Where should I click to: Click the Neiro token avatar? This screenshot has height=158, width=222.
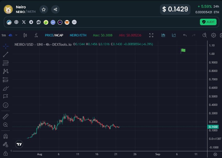pyautogui.click(x=8, y=10)
